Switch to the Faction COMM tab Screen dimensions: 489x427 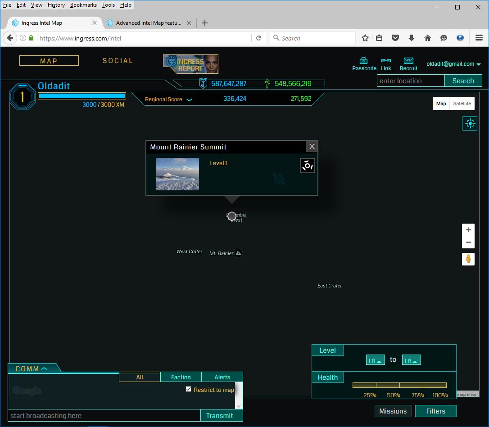click(x=181, y=377)
